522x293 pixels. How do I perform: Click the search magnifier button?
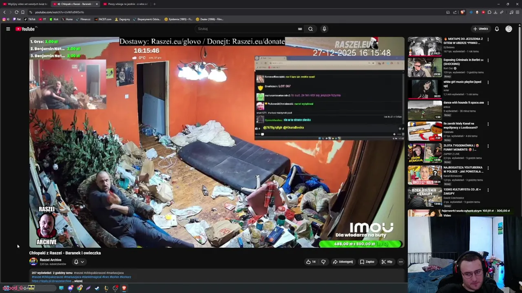point(310,29)
